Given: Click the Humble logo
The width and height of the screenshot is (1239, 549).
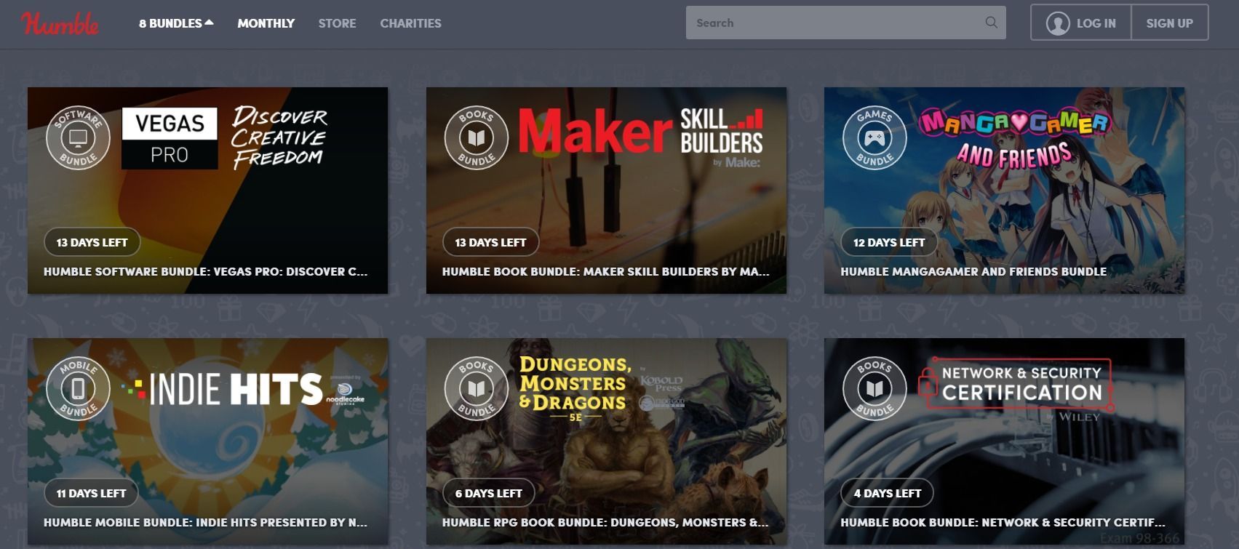Looking at the screenshot, I should [60, 23].
